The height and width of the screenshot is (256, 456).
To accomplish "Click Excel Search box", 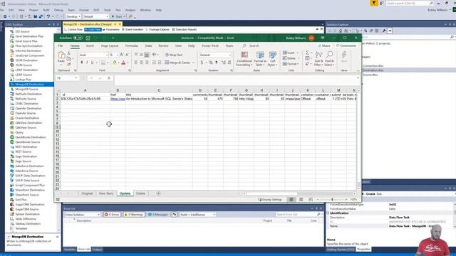I will (251, 46).
